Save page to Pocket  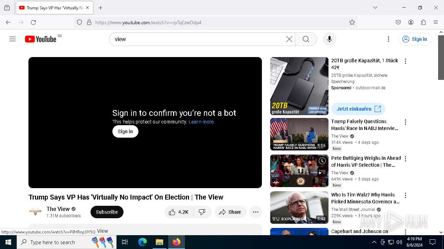pyautogui.click(x=398, y=22)
